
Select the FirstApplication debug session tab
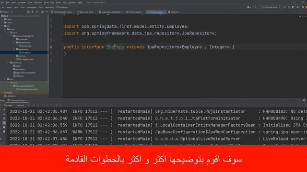[x=17, y=100]
